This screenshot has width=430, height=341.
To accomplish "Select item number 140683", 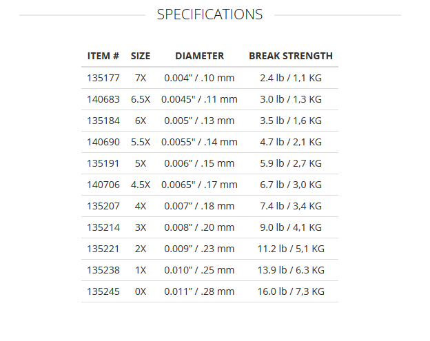I will tap(103, 99).
